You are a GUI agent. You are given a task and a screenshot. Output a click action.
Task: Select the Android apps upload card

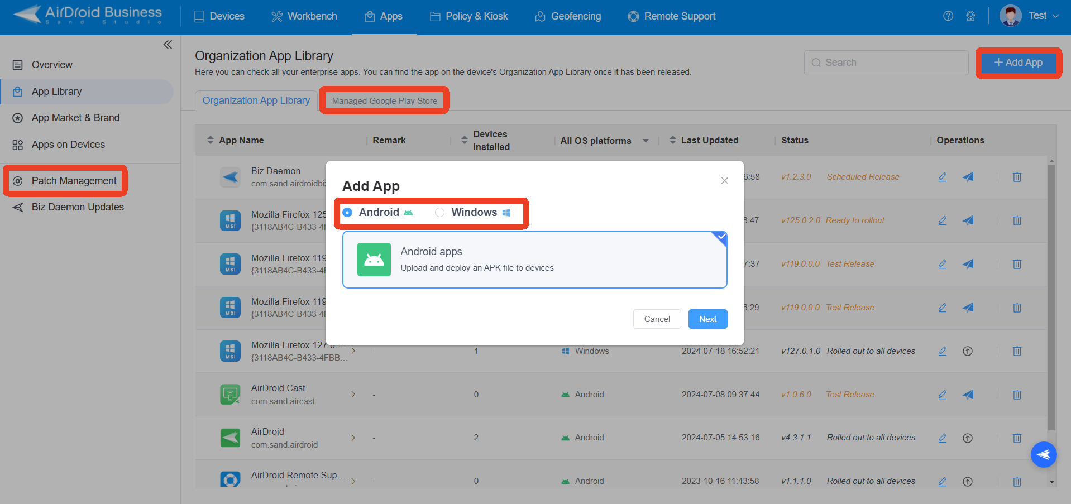(x=534, y=260)
